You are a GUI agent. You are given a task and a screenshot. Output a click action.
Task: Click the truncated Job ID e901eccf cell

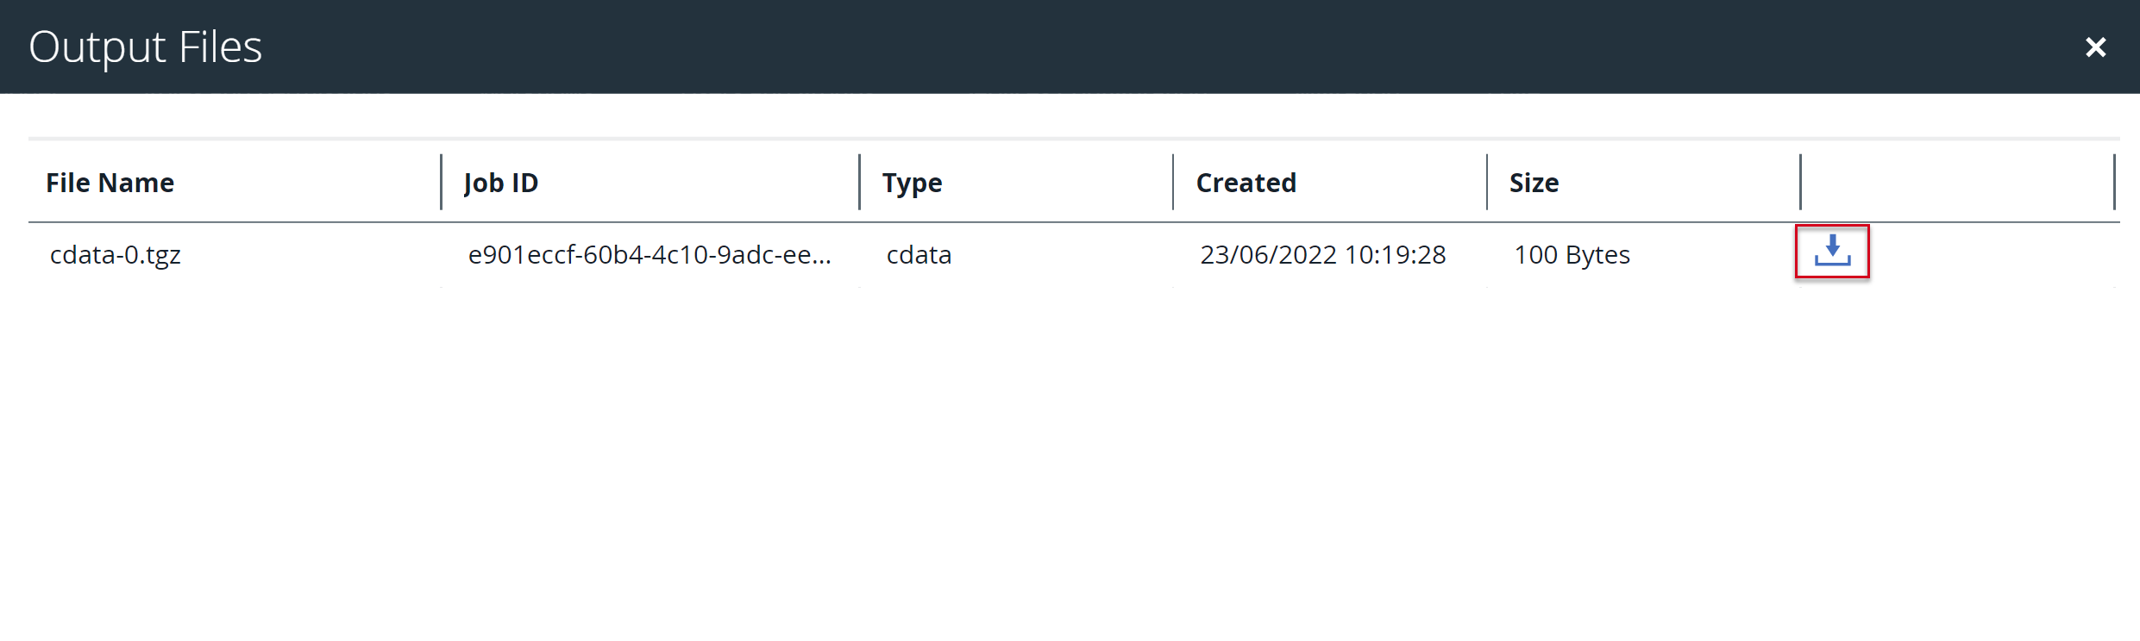coord(650,255)
